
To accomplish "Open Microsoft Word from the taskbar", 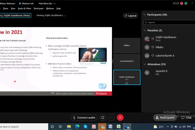I will pyautogui.click(x=110, y=127).
